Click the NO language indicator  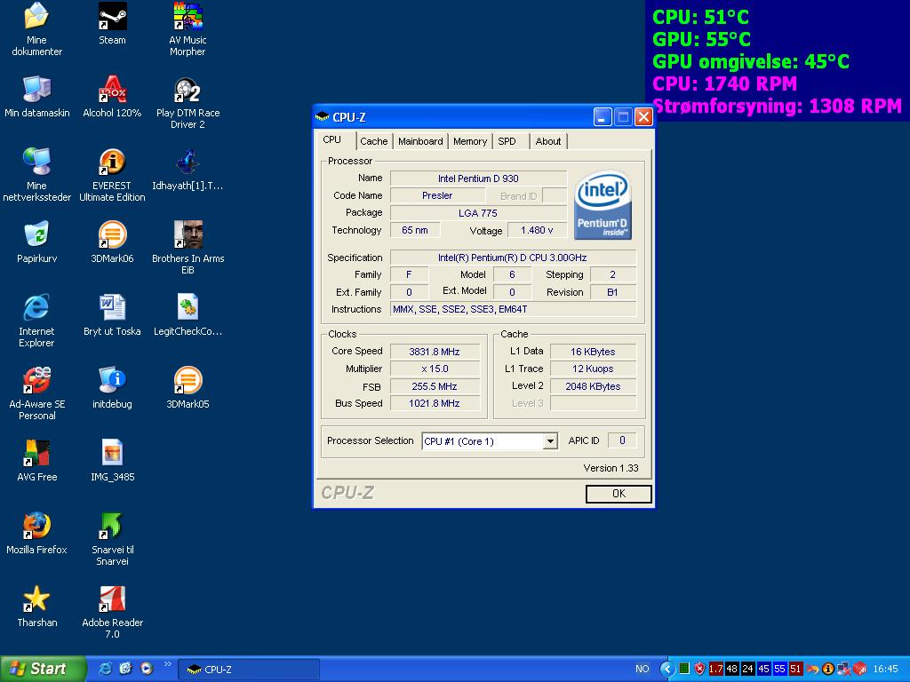pos(642,669)
